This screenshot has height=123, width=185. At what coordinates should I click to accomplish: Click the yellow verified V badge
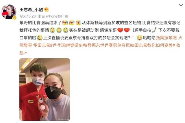pos(14,18)
